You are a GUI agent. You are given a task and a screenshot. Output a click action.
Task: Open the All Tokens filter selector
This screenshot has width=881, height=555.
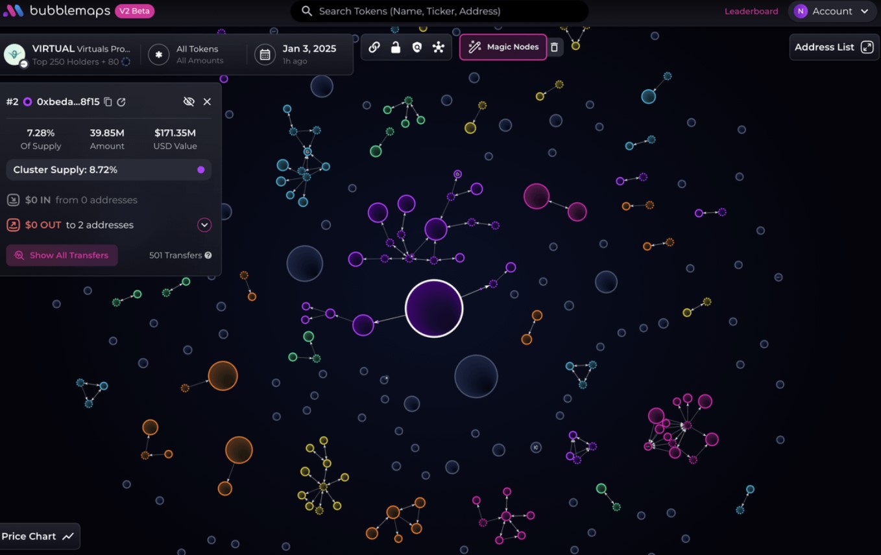click(x=188, y=54)
